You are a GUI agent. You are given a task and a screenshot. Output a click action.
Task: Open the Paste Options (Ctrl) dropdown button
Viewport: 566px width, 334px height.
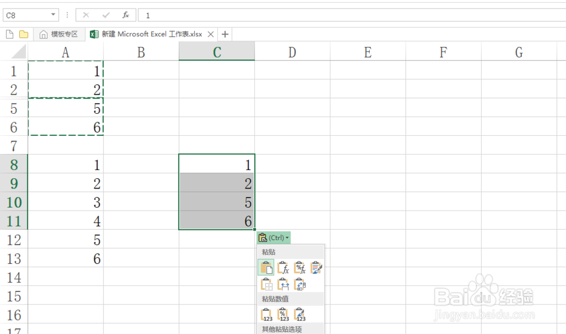[273, 238]
